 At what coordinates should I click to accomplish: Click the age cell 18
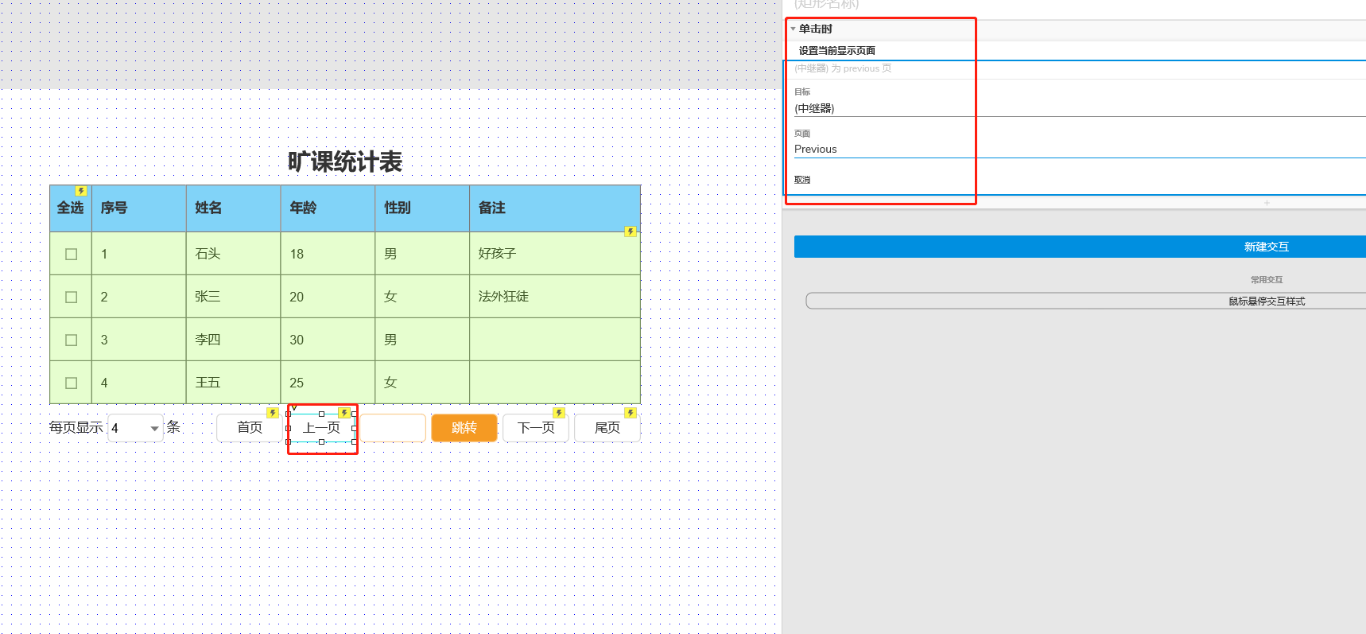click(x=328, y=254)
